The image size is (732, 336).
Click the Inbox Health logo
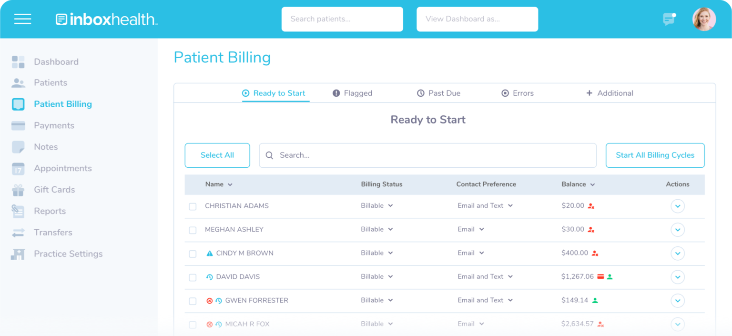(x=106, y=19)
